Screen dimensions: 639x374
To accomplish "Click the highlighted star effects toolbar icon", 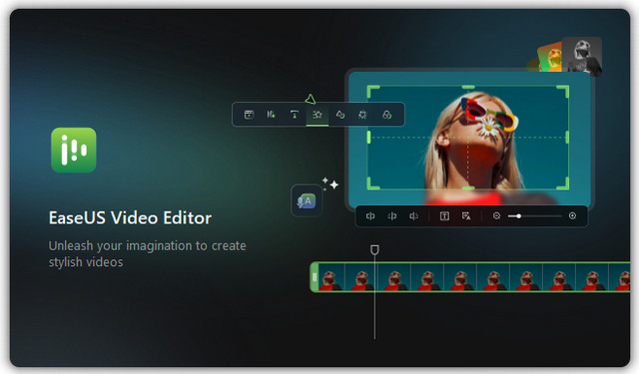I will click(318, 115).
